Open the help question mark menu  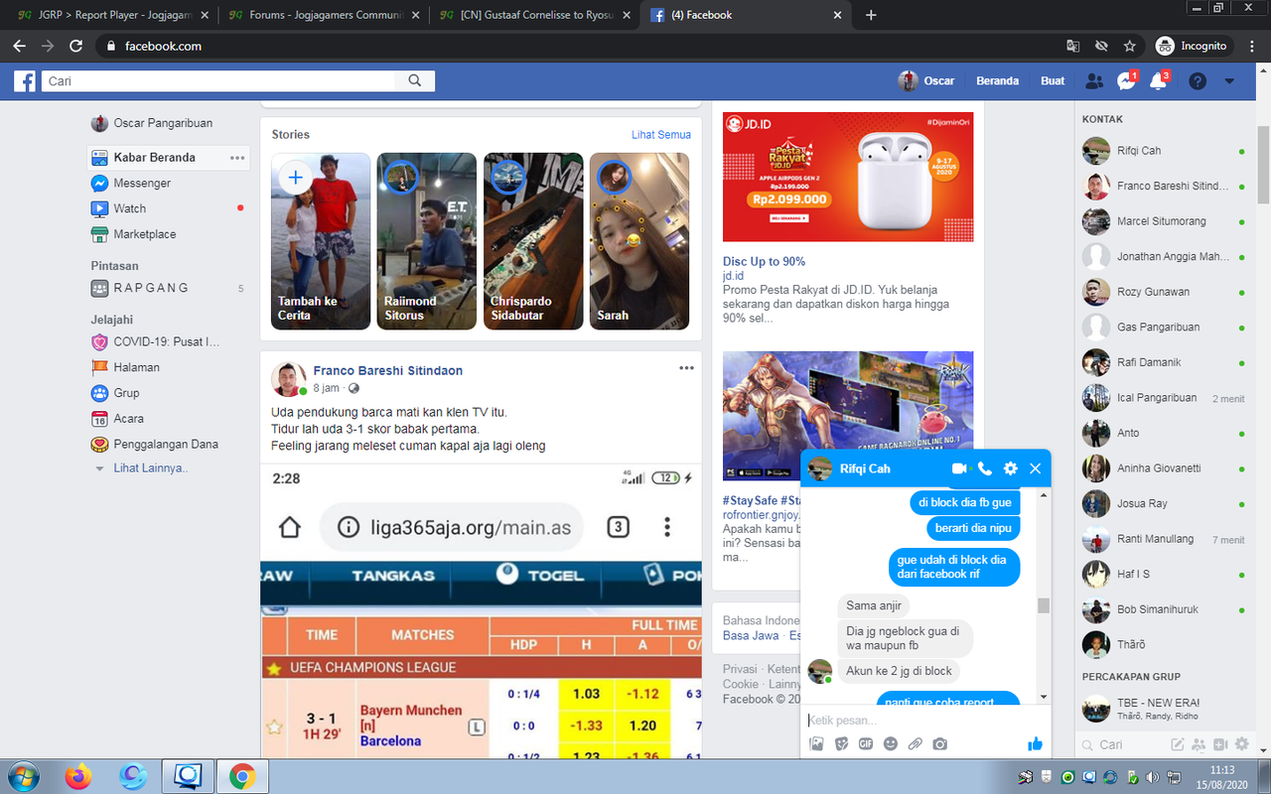[1198, 81]
